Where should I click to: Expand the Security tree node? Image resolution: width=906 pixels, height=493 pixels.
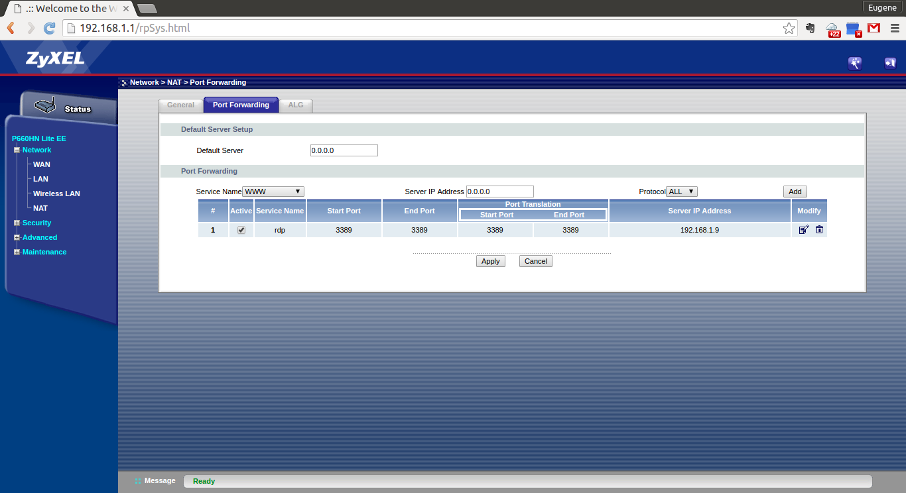17,223
